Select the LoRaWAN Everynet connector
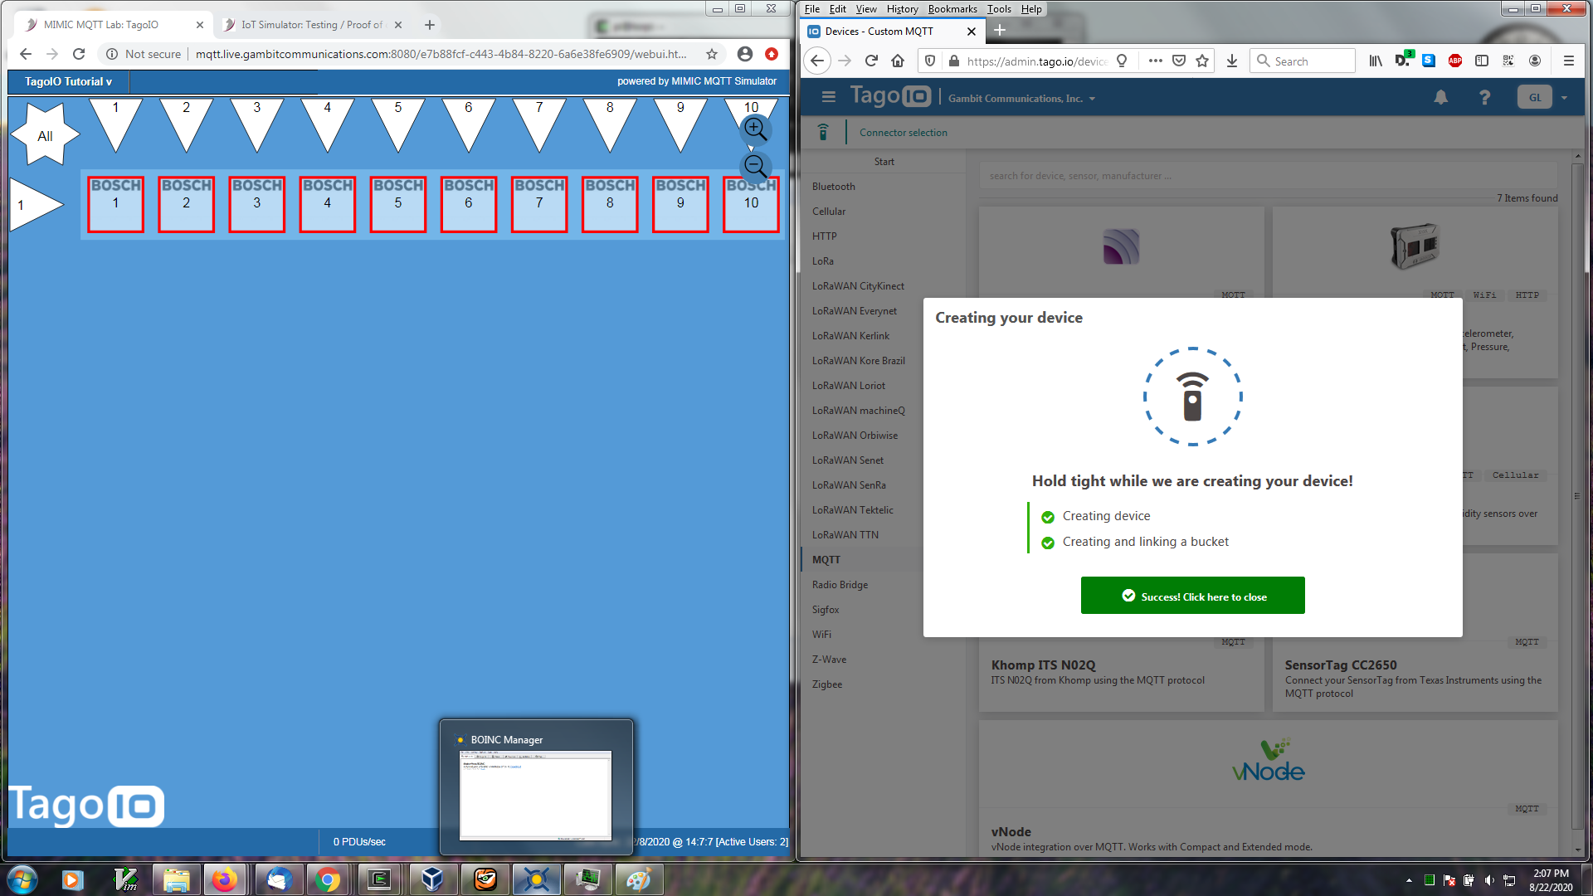 tap(854, 311)
